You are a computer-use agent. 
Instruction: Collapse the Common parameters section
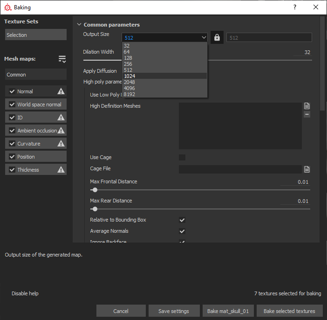tap(79, 25)
